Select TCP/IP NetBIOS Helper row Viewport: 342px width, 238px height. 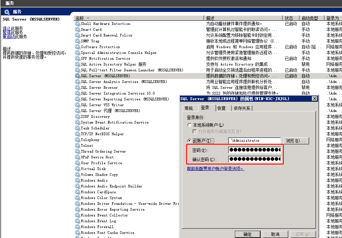pyautogui.click(x=127, y=134)
